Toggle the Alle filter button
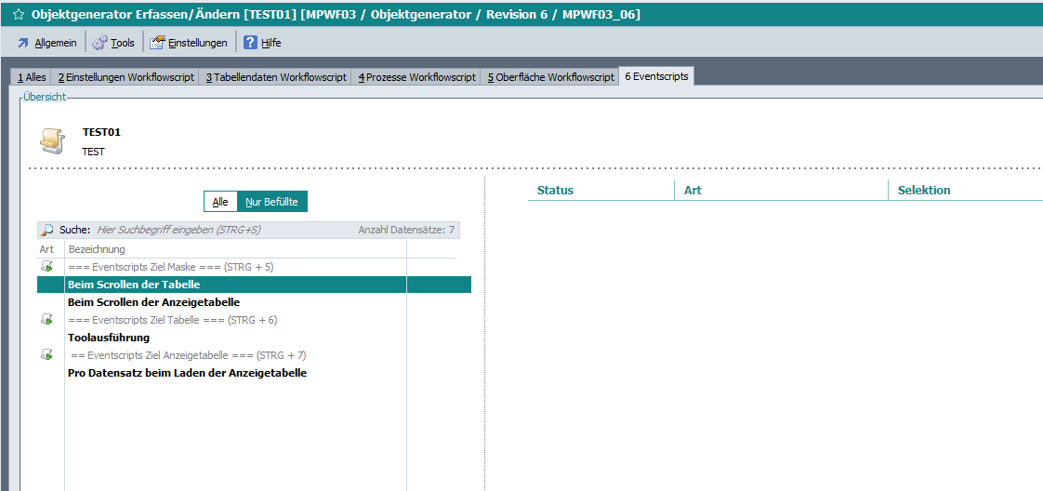 220,202
